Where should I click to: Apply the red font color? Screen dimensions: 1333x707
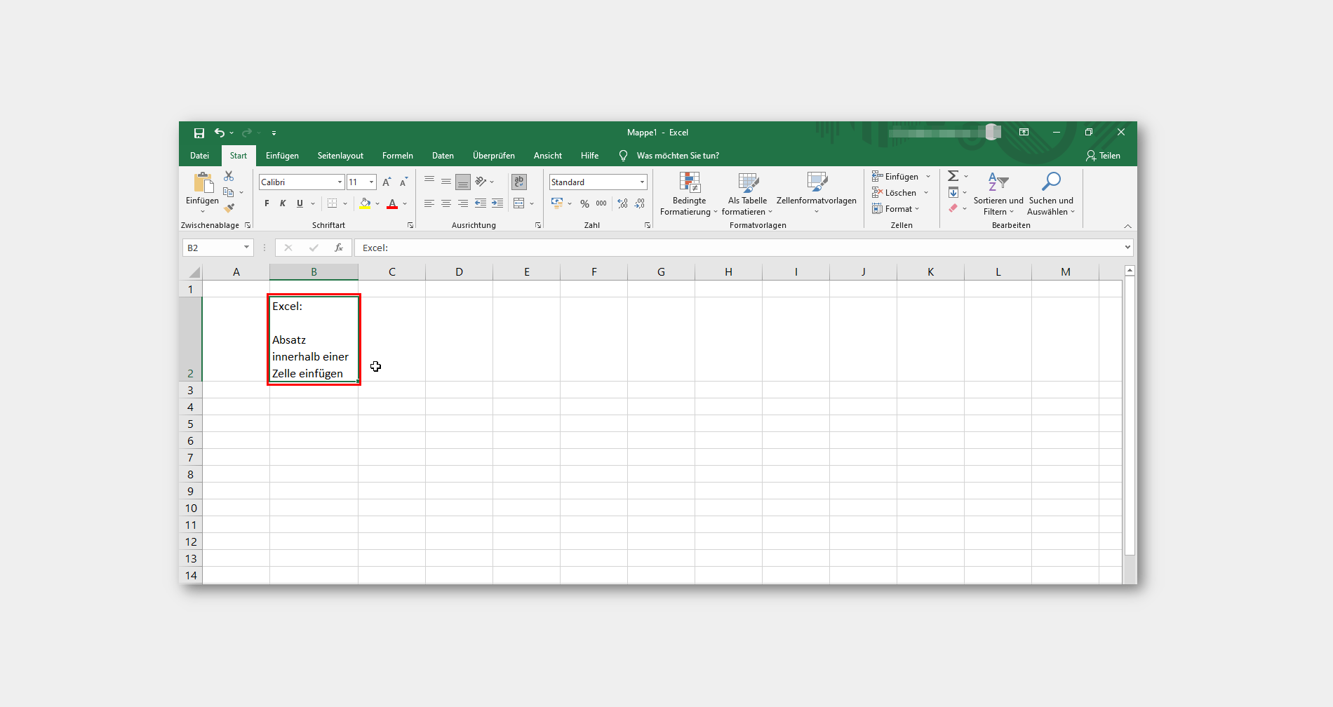point(392,203)
